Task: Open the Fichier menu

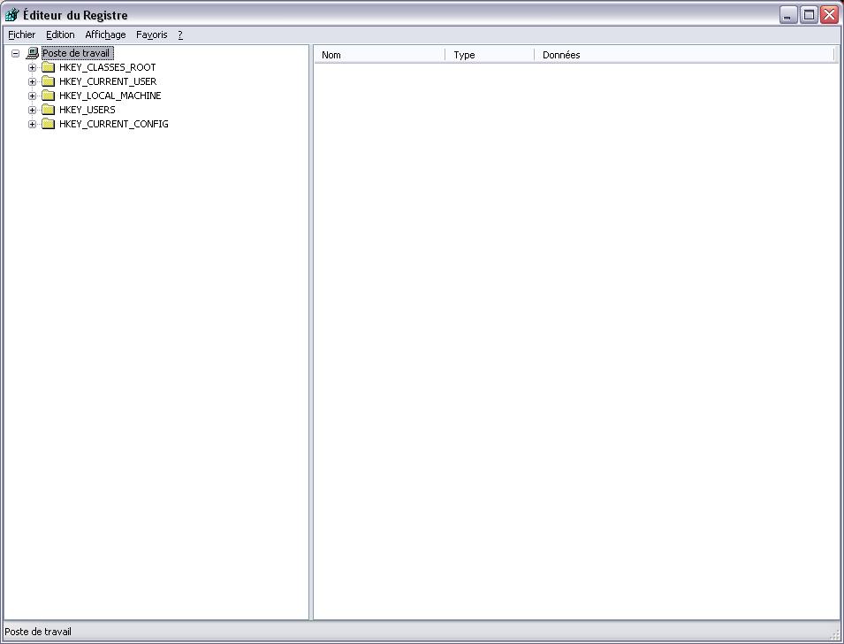Action: pyautogui.click(x=21, y=34)
